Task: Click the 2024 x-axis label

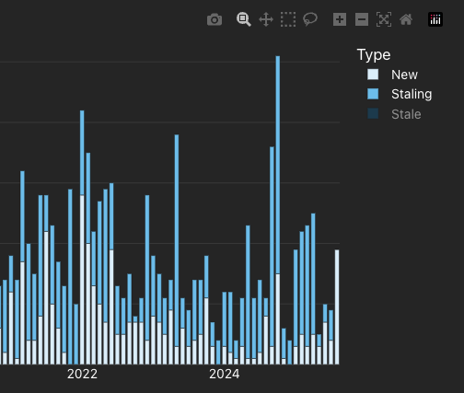Action: pyautogui.click(x=225, y=374)
